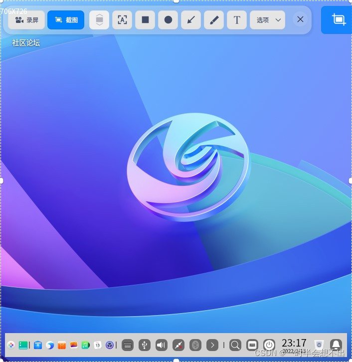Click the scrolling screenshot tool icon
This screenshot has width=352, height=362.
point(99,20)
